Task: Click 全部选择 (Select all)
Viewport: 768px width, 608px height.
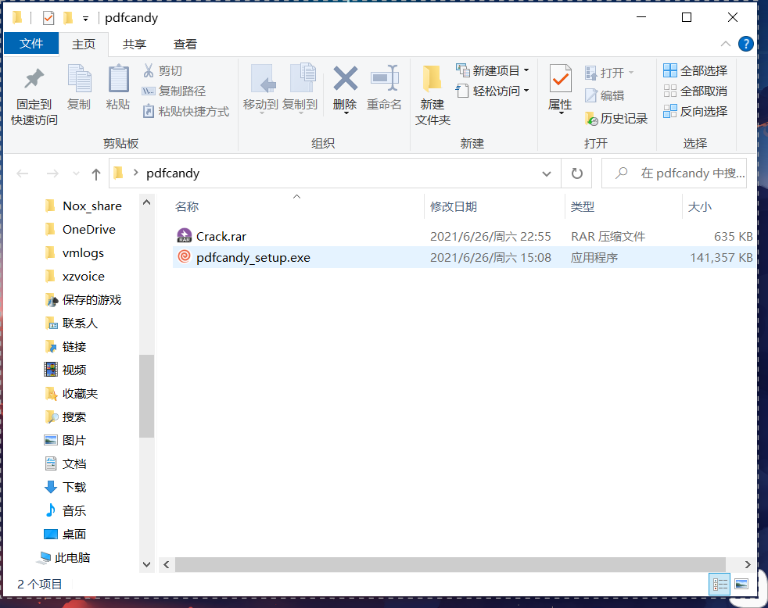Action: 695,71
